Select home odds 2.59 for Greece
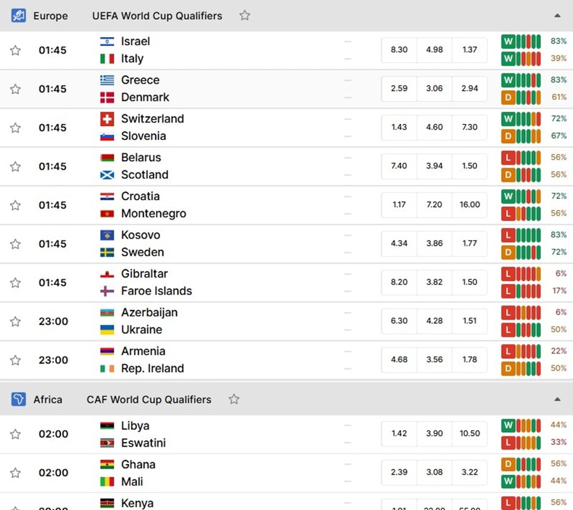This screenshot has height=510, width=573. point(399,88)
